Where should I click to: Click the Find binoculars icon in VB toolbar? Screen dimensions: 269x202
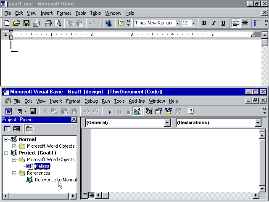(74, 111)
